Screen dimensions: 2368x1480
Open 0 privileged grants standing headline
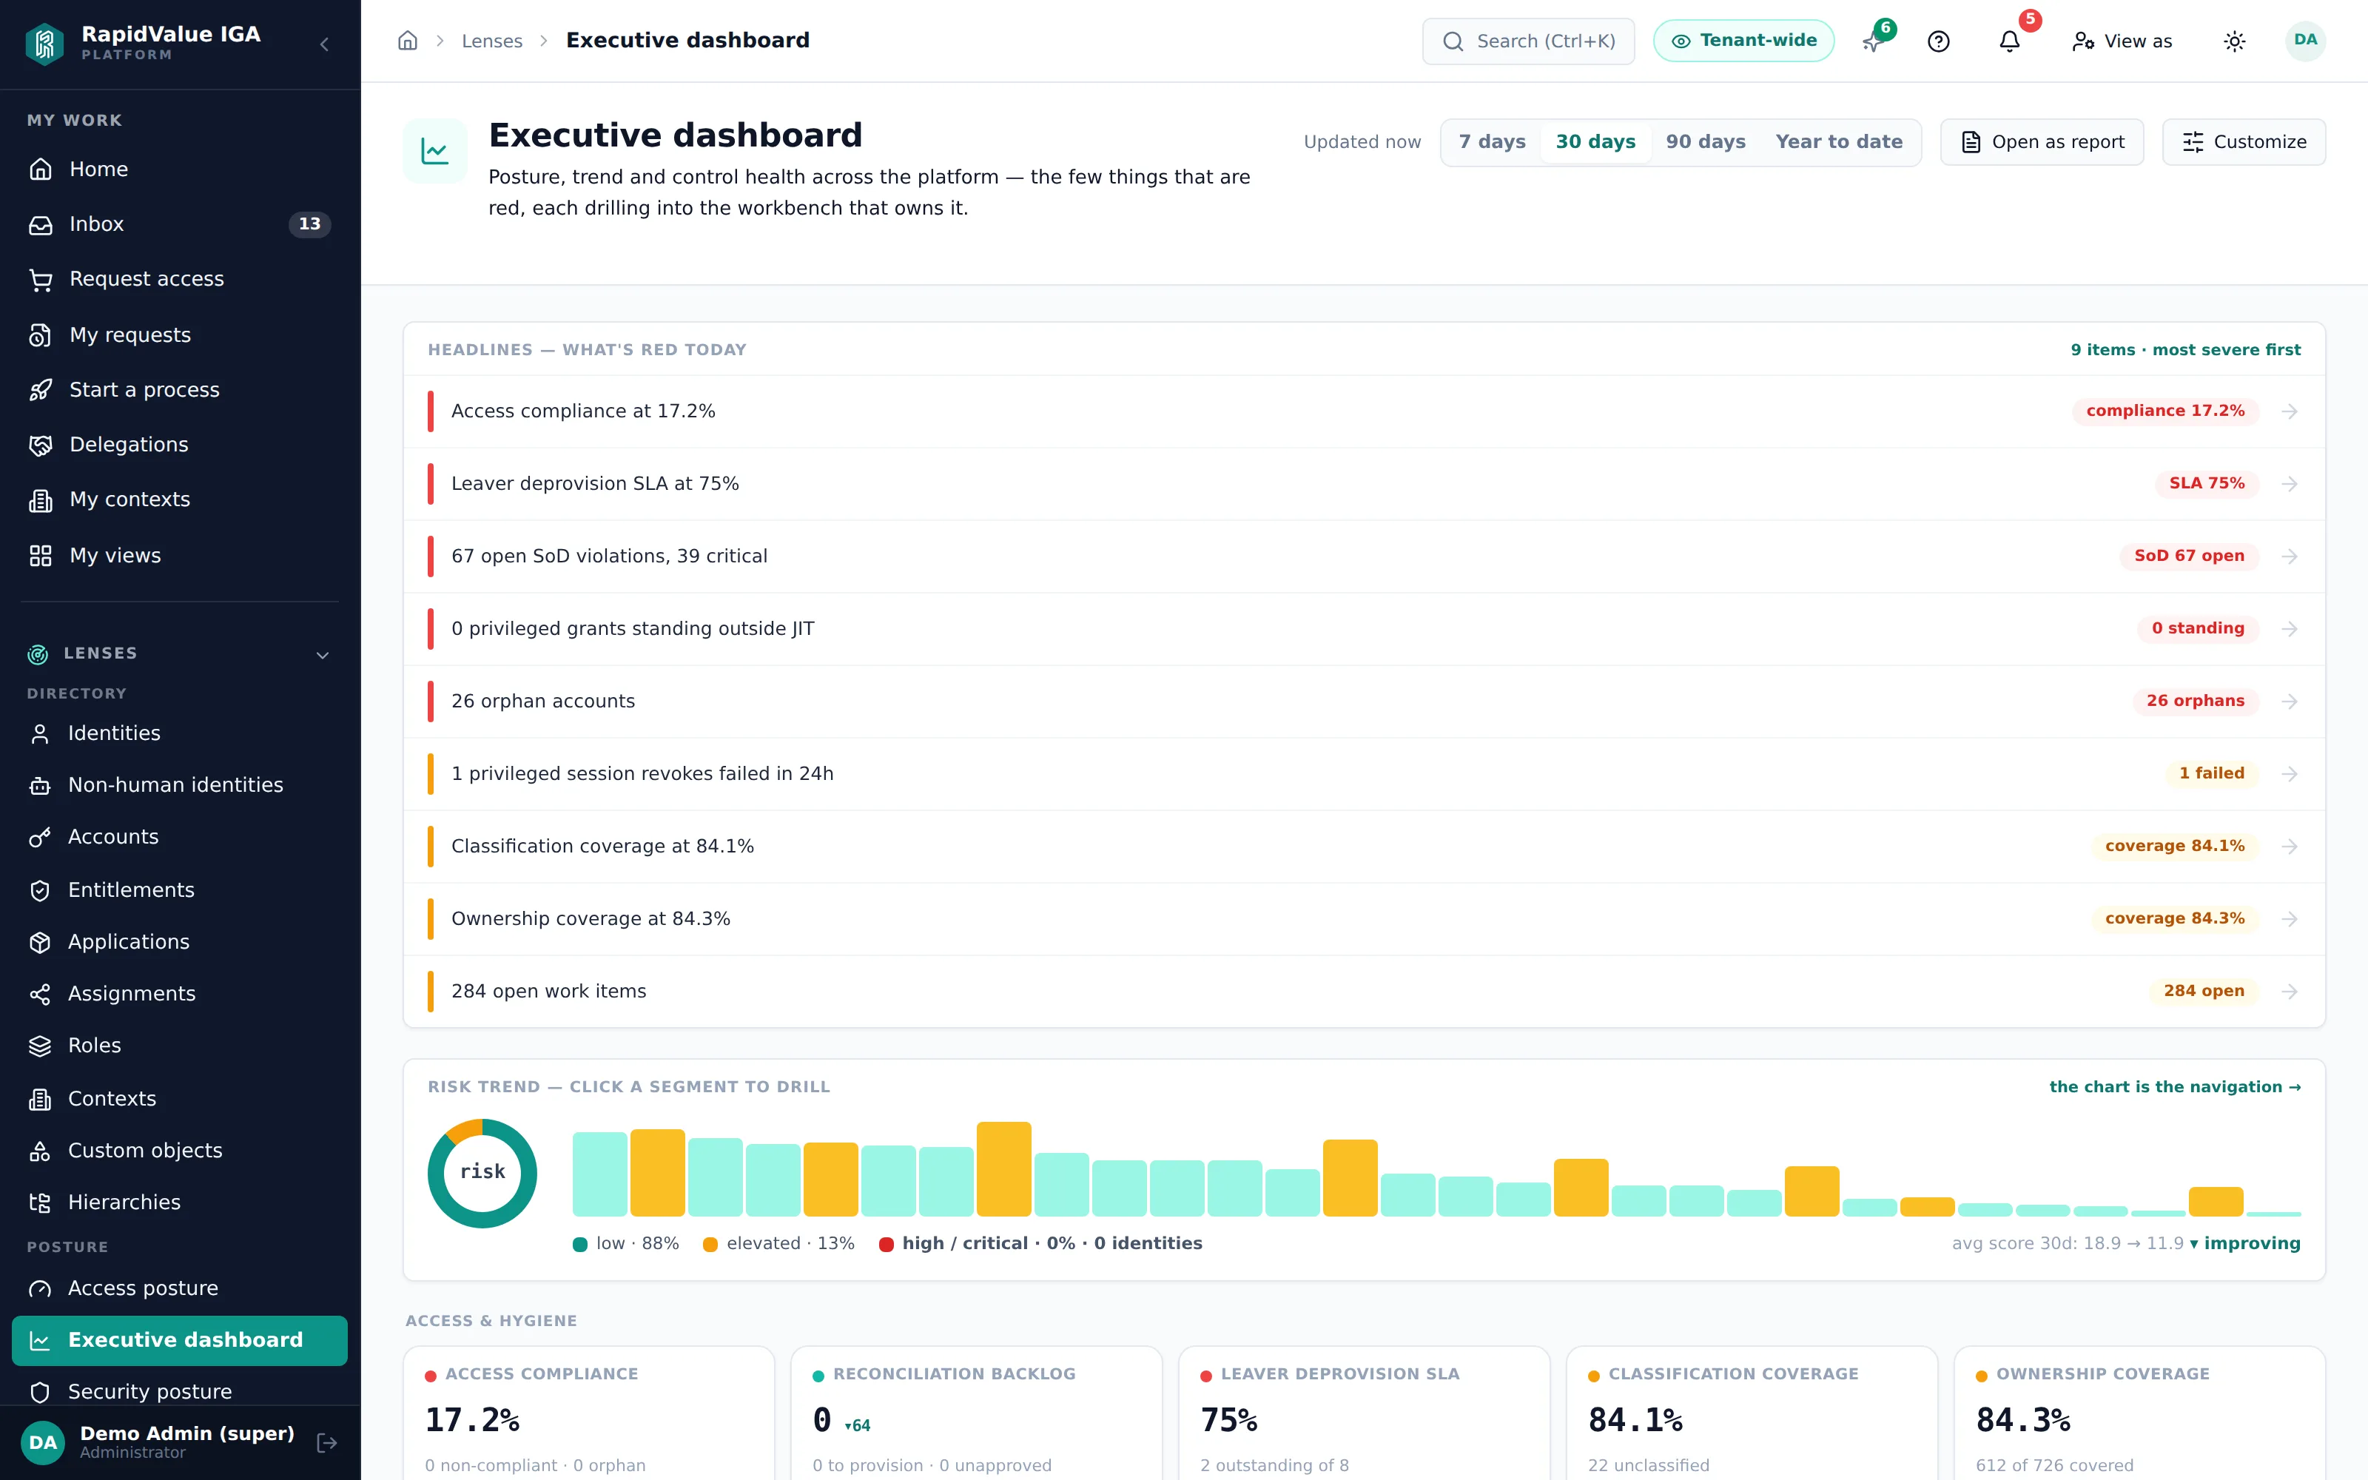click(x=1364, y=628)
